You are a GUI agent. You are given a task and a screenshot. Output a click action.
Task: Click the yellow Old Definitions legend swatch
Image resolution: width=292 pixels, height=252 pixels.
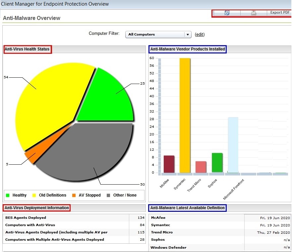point(34,195)
